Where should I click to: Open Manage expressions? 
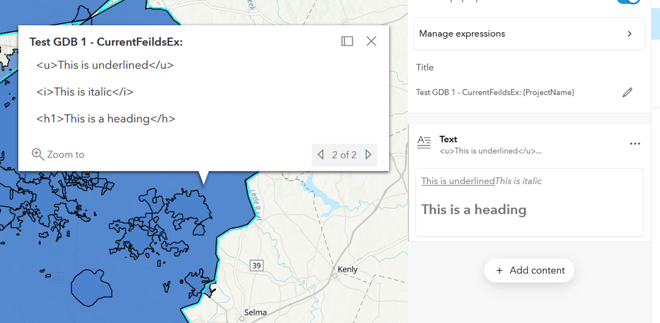click(x=529, y=34)
